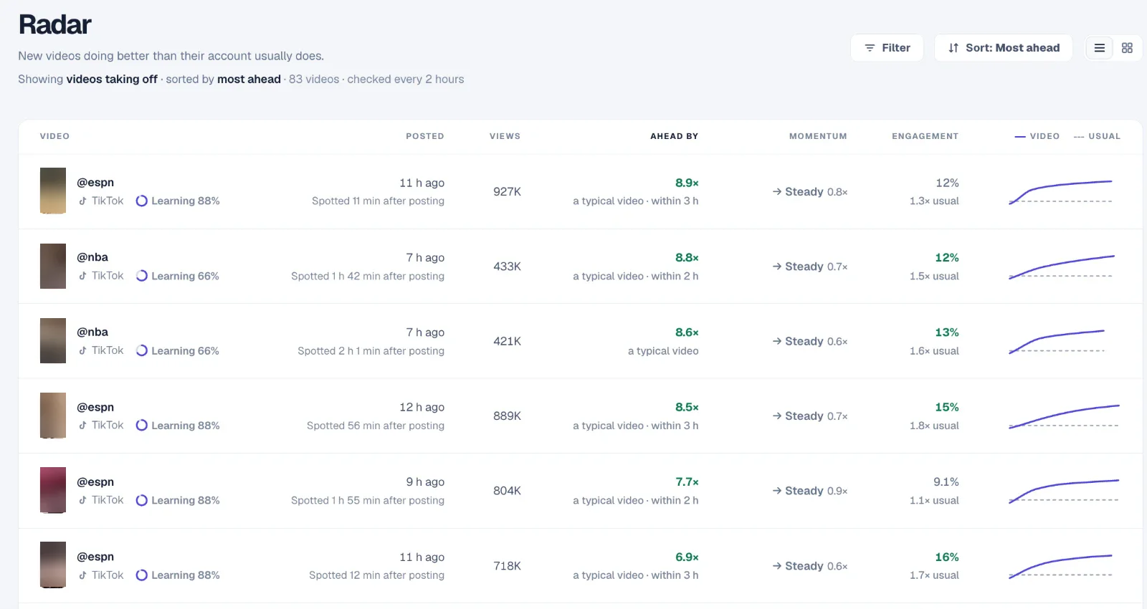Click the 8.9× ahead-by value
Viewport: 1147px width, 609px height.
[687, 183]
